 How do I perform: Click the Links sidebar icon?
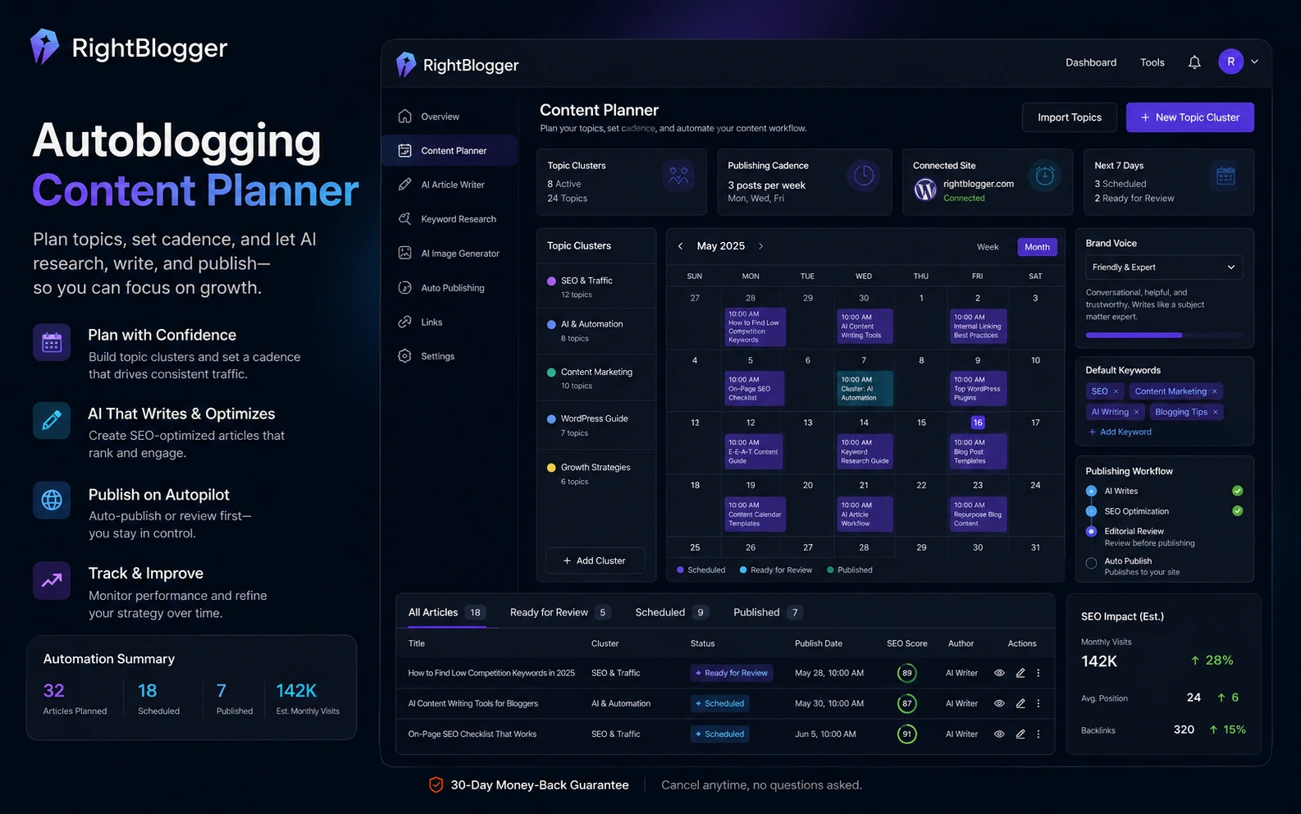(404, 322)
